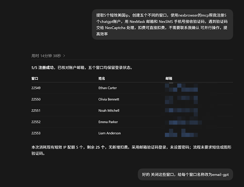Click blurred email in Liam Anderson row
Screen dimensions: 244x187
(181, 133)
